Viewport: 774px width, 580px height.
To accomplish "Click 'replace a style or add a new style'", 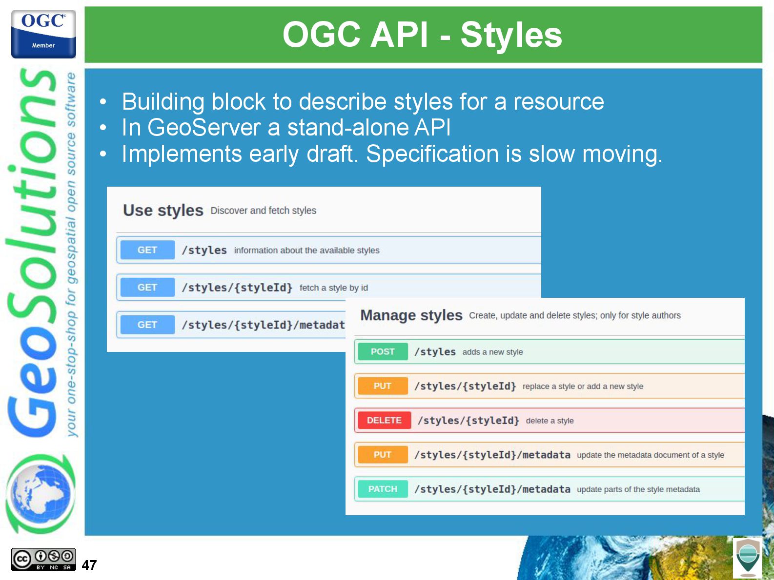I will point(583,387).
